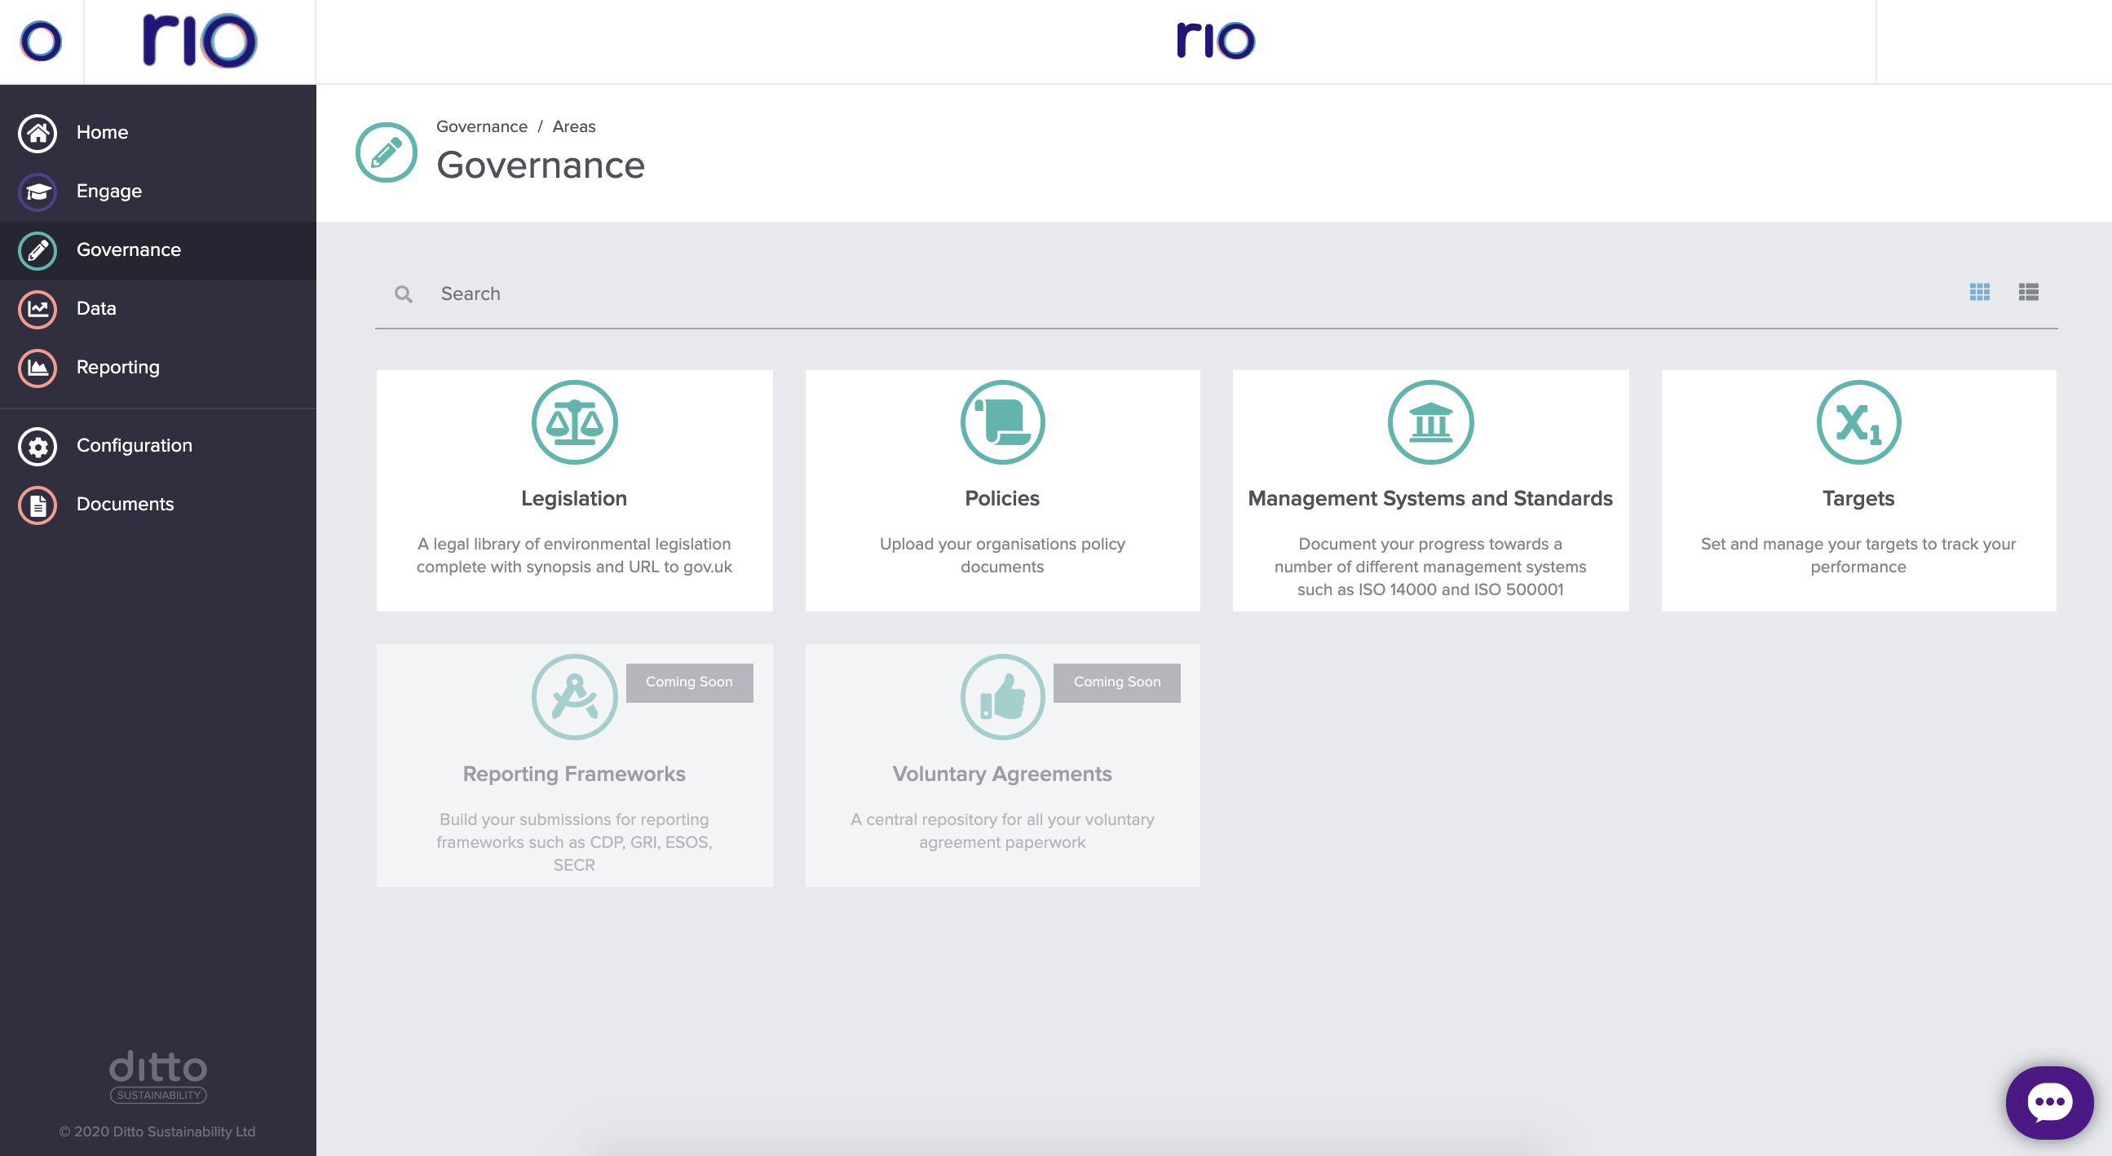The width and height of the screenshot is (2112, 1156).
Task: Click the Governance page heading
Action: [x=541, y=165]
